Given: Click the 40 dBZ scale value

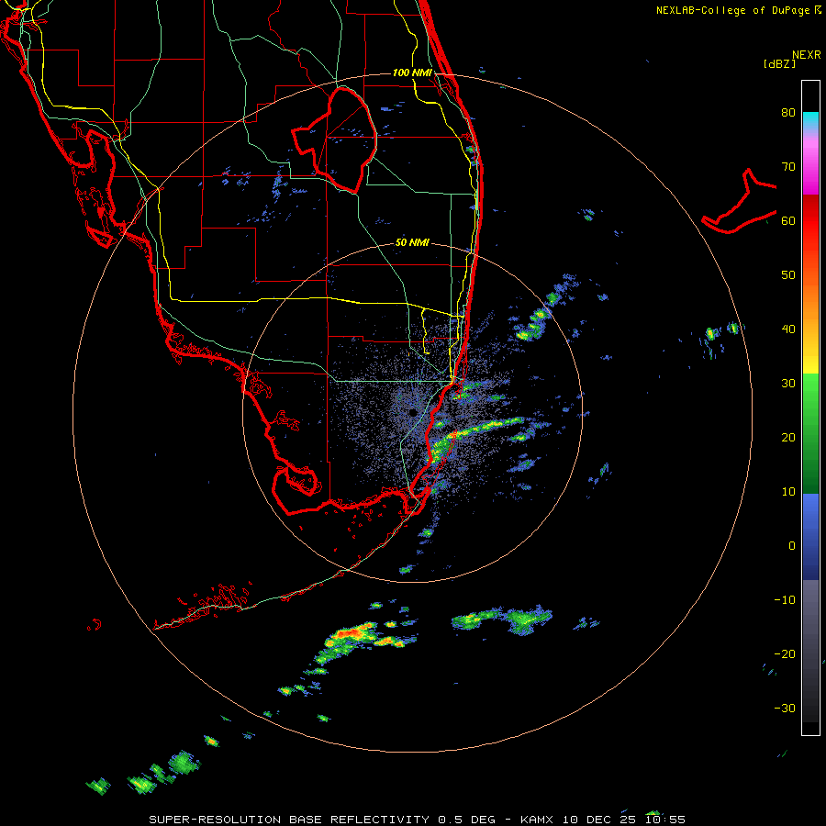Looking at the screenshot, I should [x=788, y=329].
